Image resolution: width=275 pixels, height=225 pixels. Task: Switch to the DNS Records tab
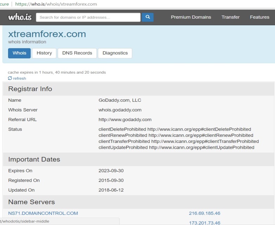click(x=77, y=53)
